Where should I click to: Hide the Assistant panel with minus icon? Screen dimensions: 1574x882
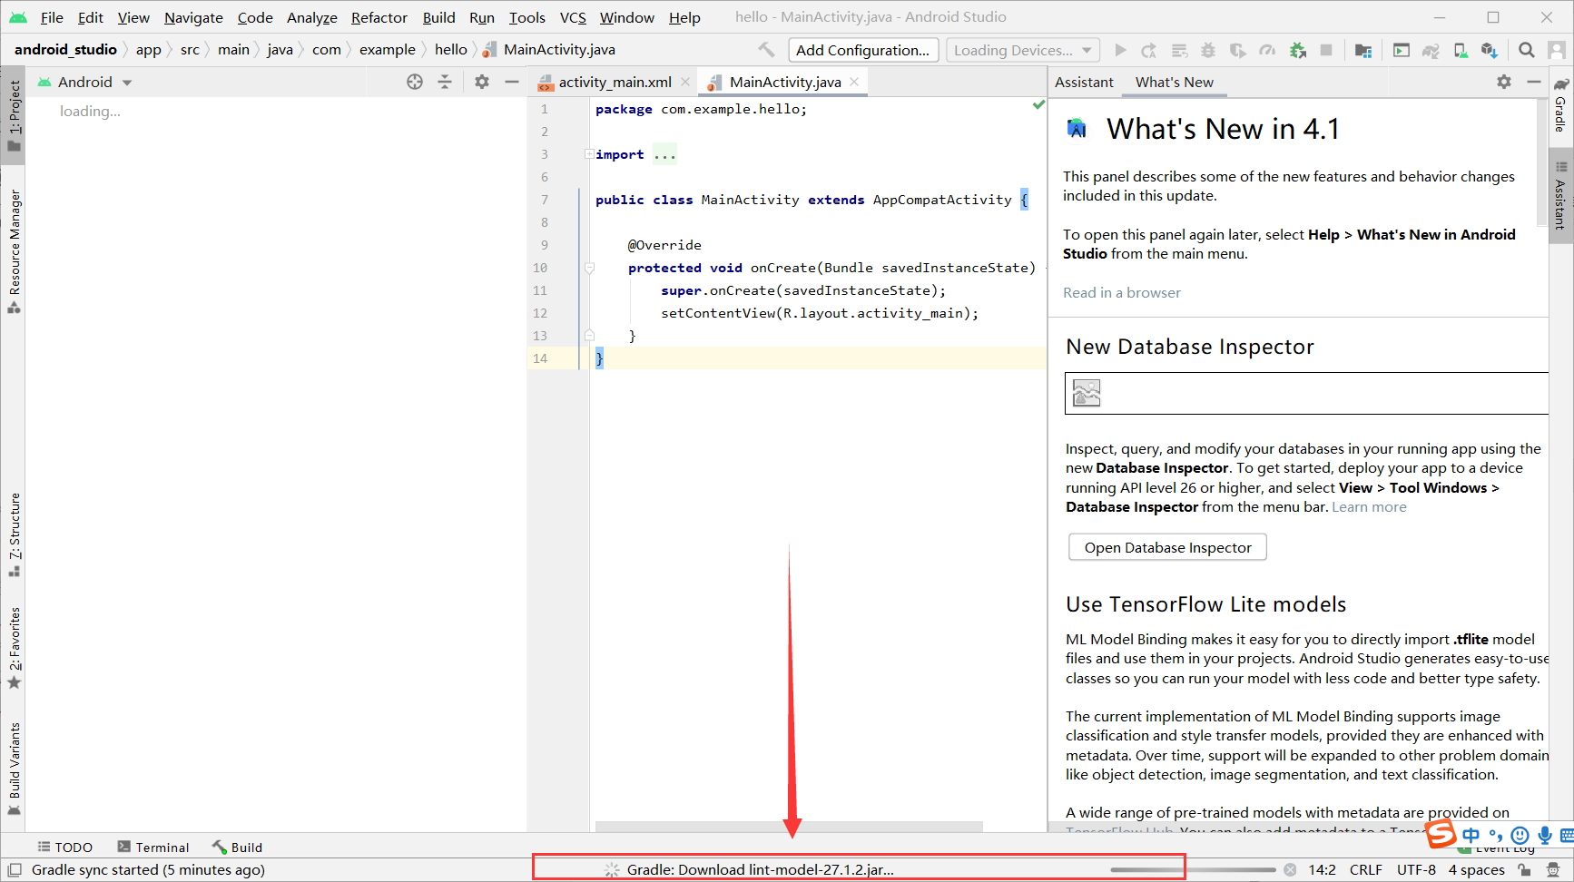[x=1534, y=82]
